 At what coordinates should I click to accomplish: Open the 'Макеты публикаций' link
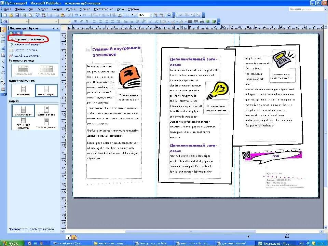point(28,44)
